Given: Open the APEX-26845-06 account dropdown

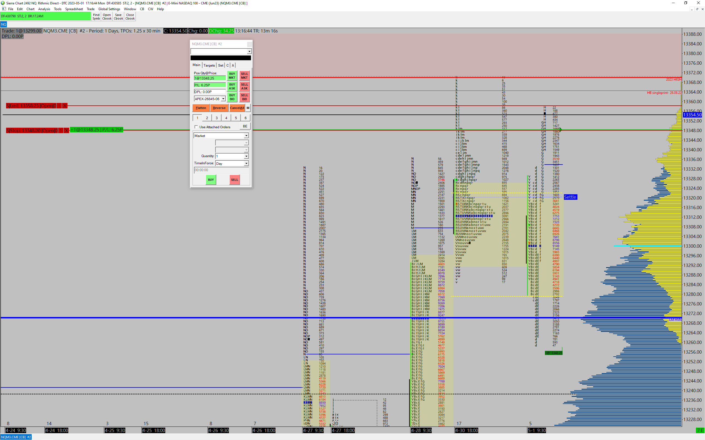Looking at the screenshot, I should (x=223, y=99).
